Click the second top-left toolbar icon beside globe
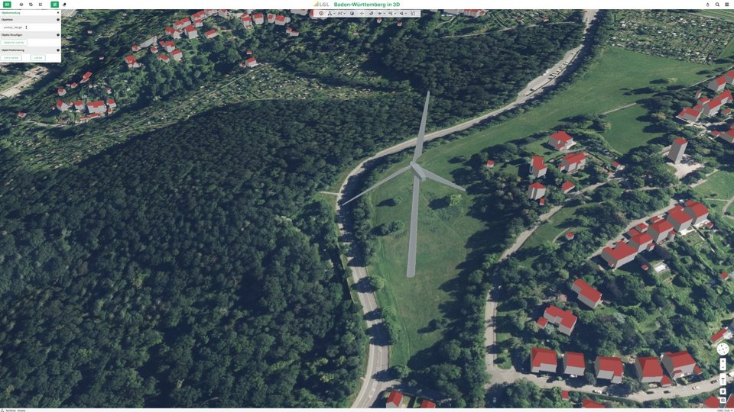734x412 pixels. click(31, 5)
